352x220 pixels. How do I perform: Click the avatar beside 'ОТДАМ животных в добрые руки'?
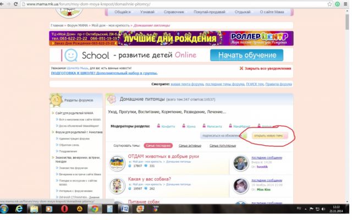(117, 163)
